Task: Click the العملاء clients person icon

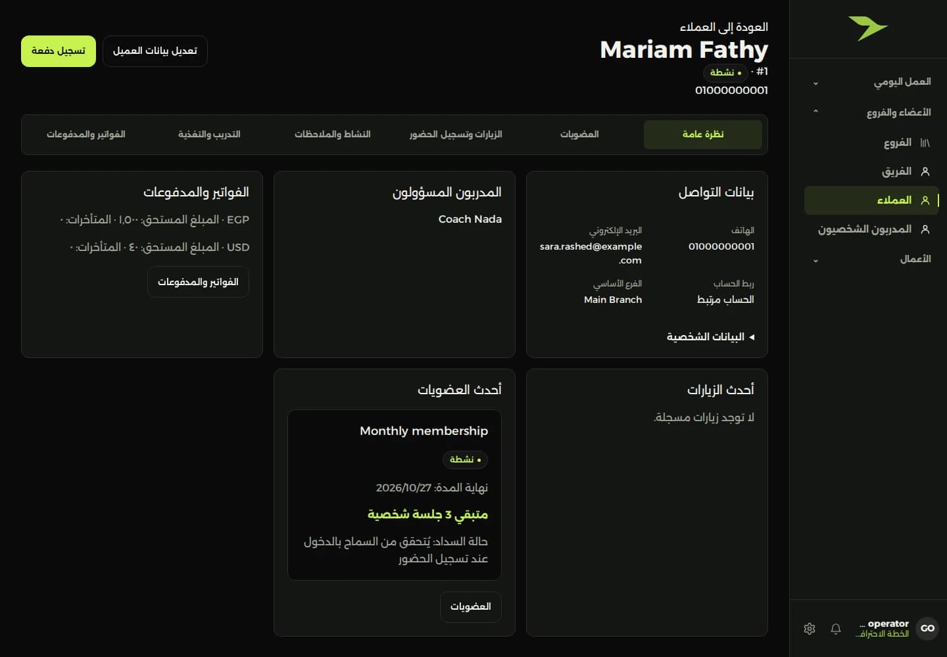Action: [x=925, y=200]
